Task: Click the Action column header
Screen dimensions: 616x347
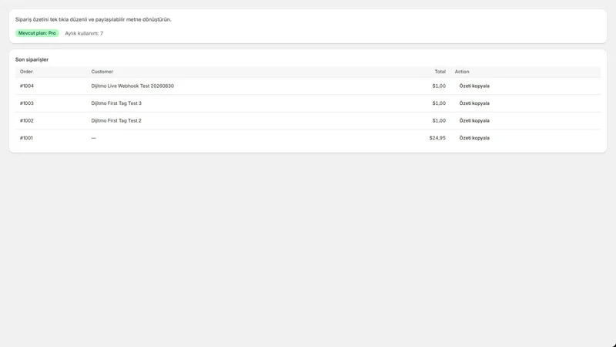Action: (x=462, y=72)
